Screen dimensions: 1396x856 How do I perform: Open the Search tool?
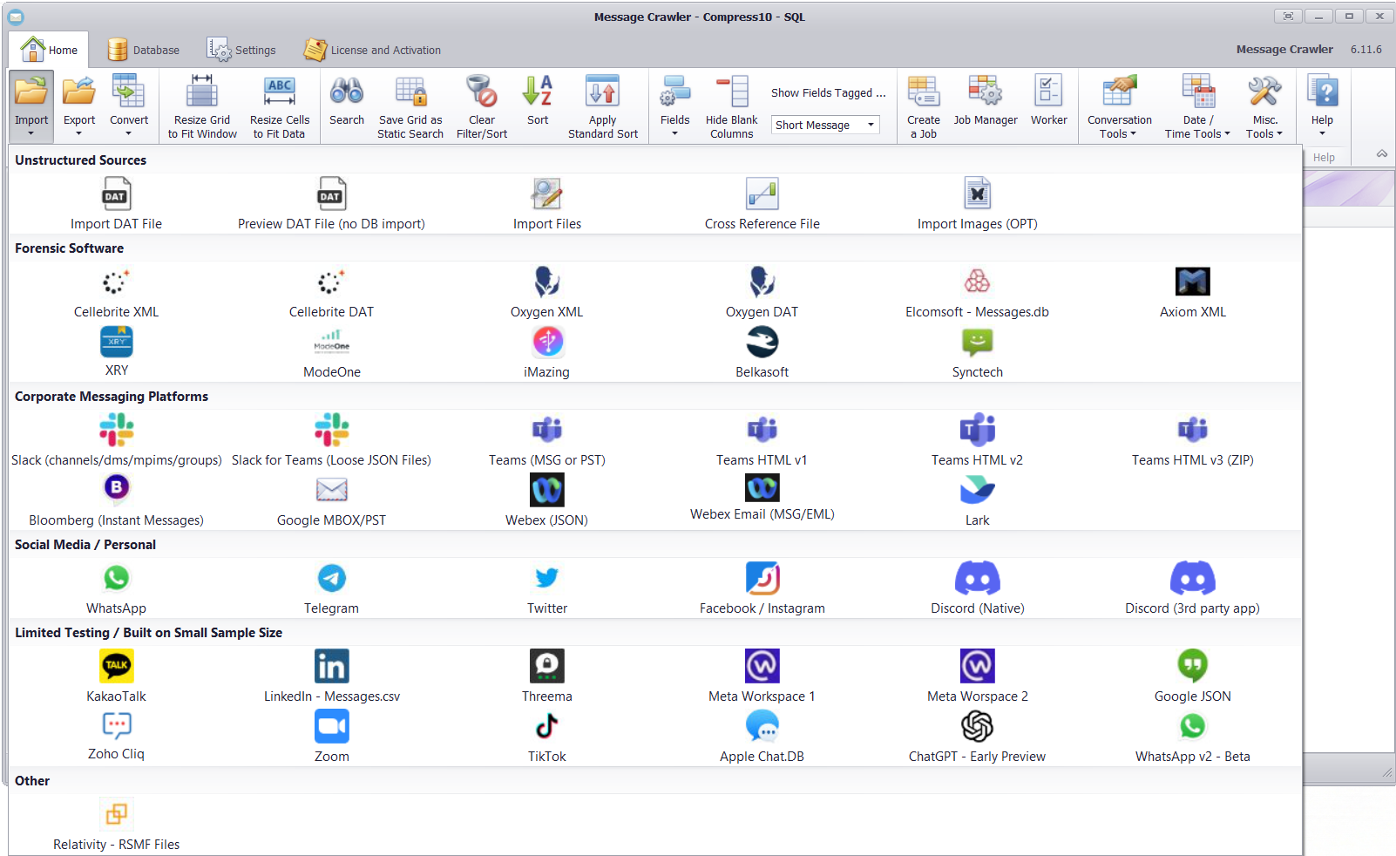(x=346, y=102)
